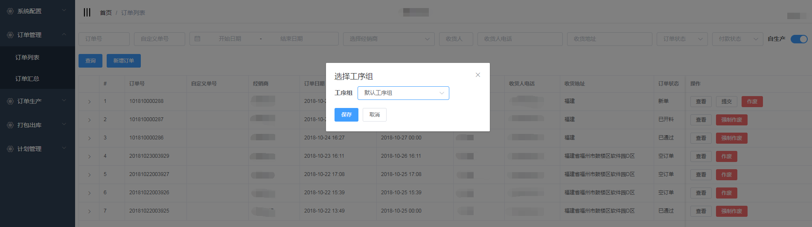
Task: Open the 工序组 dropdown showing 默认工序组
Action: [403, 93]
